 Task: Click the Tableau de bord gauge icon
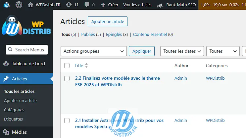coord(6,64)
